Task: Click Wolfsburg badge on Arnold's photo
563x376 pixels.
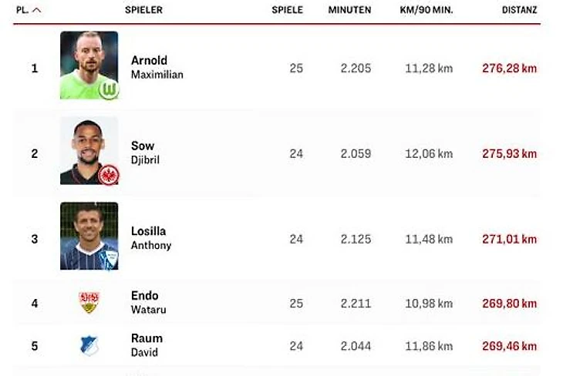Action: (109, 89)
